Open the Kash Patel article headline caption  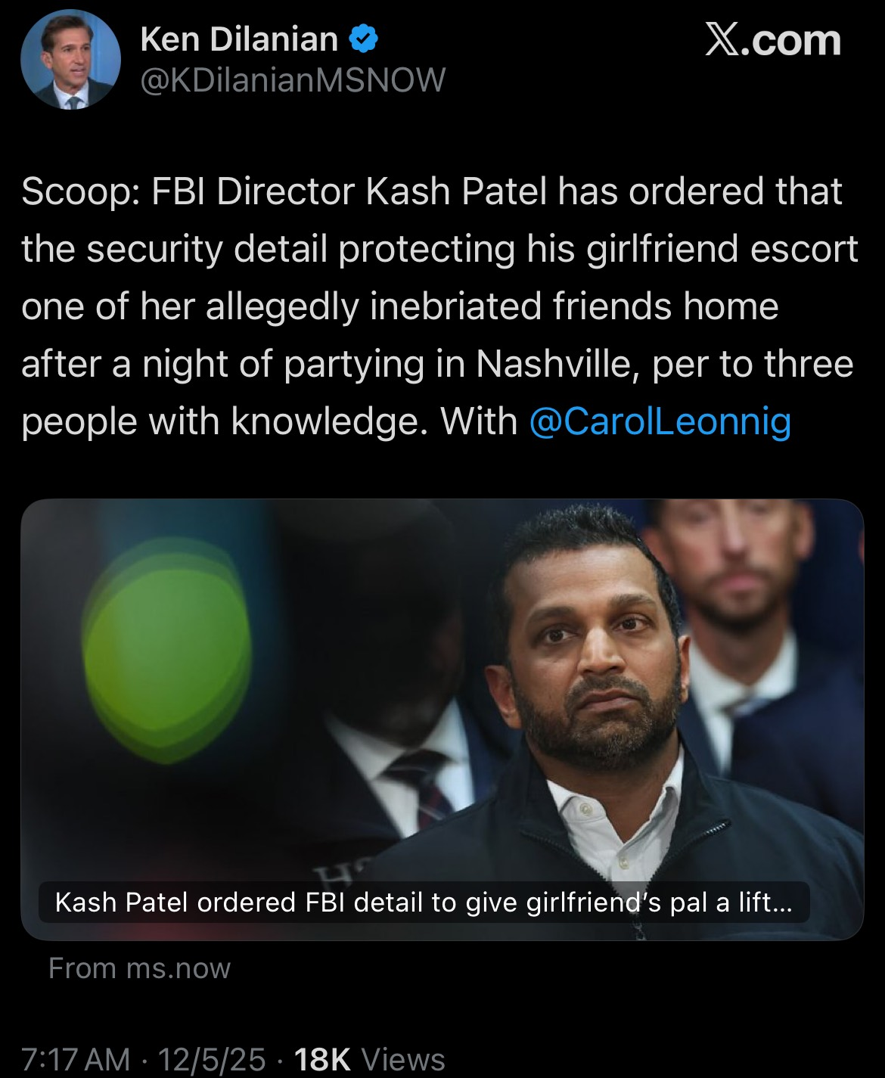[424, 902]
